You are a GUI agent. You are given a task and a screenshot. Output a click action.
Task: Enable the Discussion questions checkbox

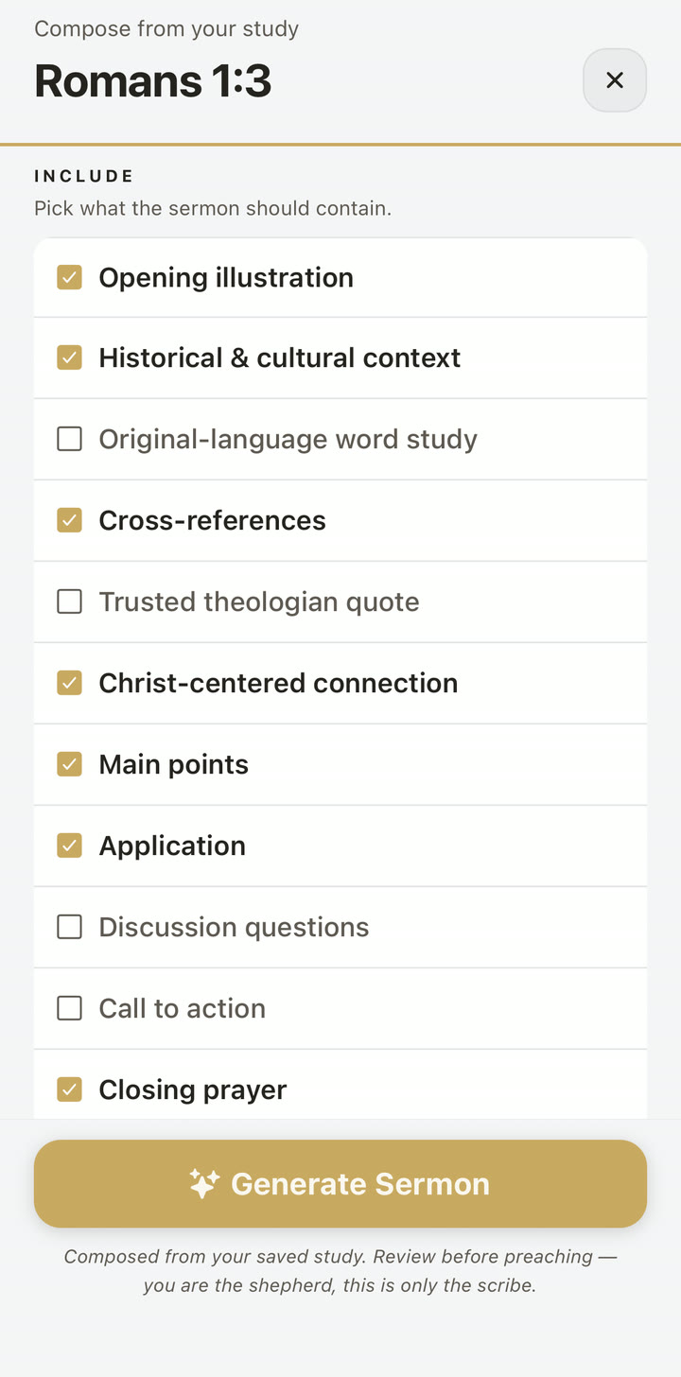(69, 927)
